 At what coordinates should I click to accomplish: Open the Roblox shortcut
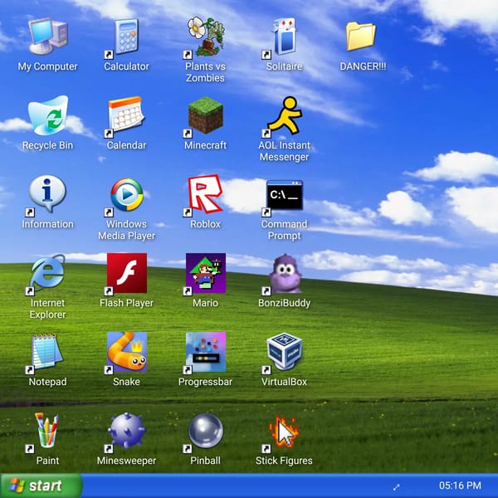tap(206, 193)
